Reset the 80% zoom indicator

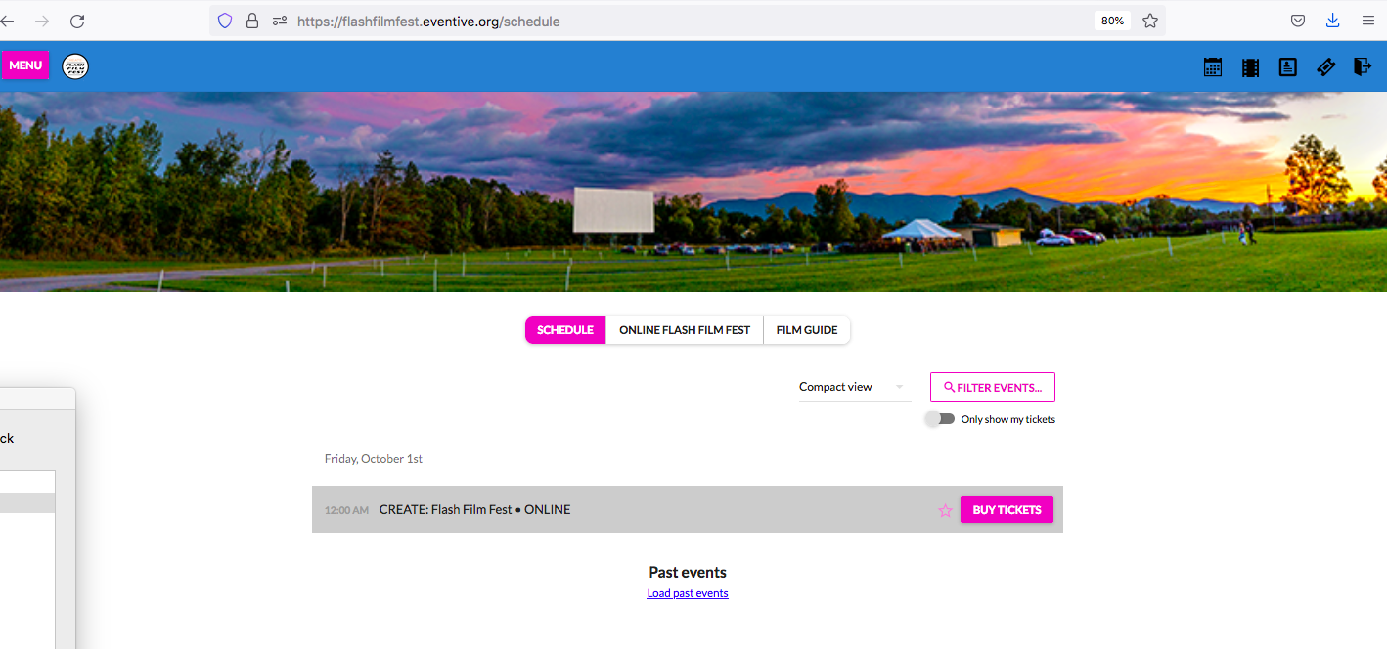point(1112,21)
